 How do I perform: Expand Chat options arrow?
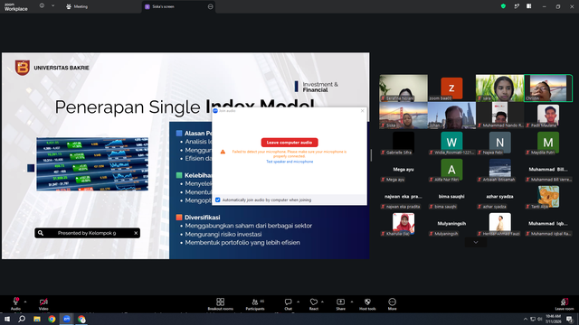pyautogui.click(x=298, y=302)
